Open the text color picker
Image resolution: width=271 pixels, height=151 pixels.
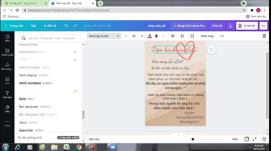tap(150, 36)
